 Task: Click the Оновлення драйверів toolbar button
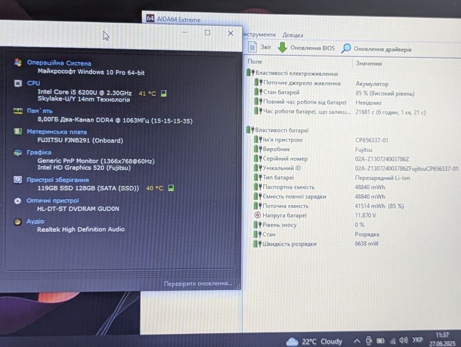click(x=376, y=49)
